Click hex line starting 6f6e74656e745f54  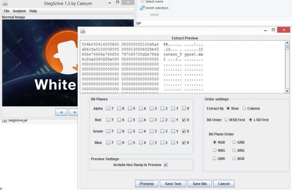142,54
